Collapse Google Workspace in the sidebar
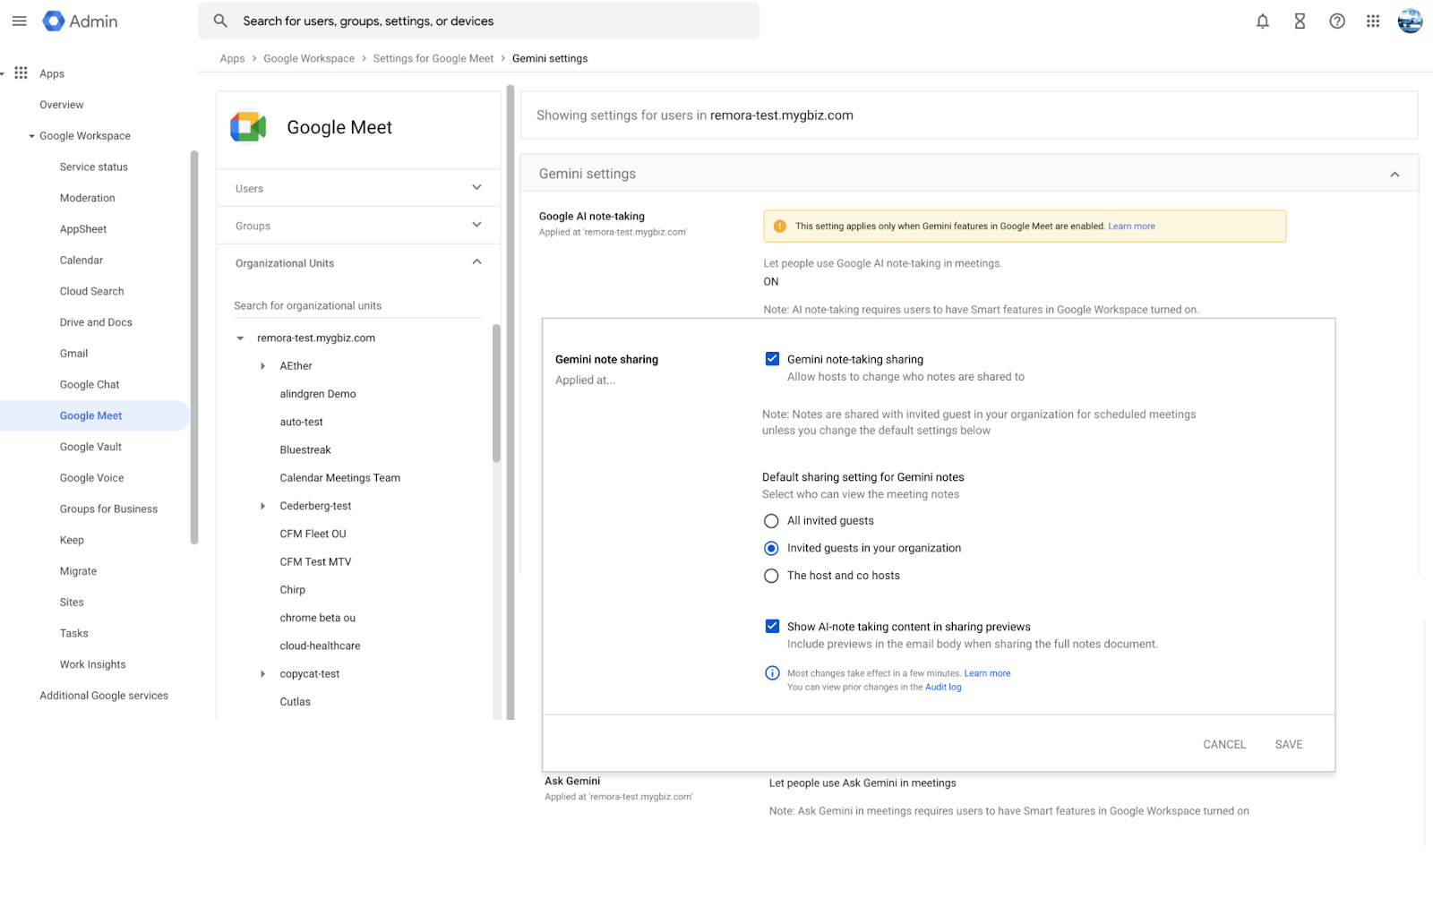 [x=31, y=136]
